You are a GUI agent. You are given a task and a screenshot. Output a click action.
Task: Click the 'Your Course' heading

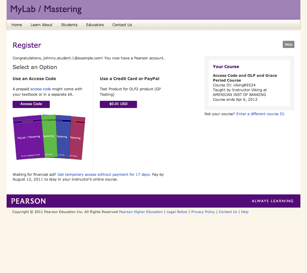(x=226, y=67)
